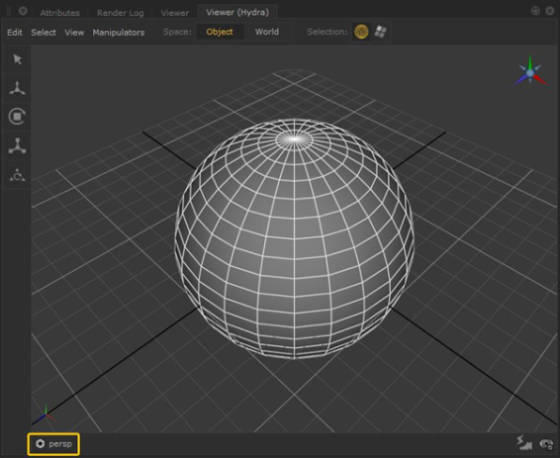The height and width of the screenshot is (458, 560).
Task: Switch to the Attributes tab
Action: pyautogui.click(x=60, y=13)
